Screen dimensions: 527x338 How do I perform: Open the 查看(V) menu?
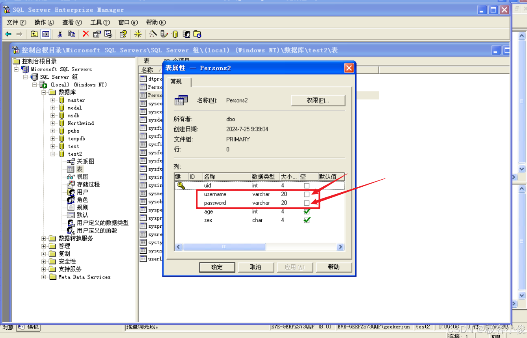72,22
